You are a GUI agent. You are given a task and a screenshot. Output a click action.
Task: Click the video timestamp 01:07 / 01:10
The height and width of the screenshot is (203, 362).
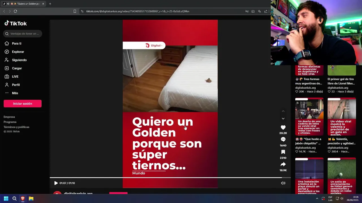click(x=67, y=183)
